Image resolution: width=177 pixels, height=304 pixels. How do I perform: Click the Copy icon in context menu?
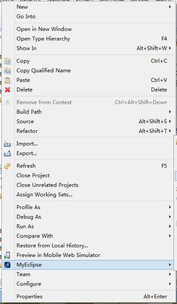pyautogui.click(x=7, y=61)
